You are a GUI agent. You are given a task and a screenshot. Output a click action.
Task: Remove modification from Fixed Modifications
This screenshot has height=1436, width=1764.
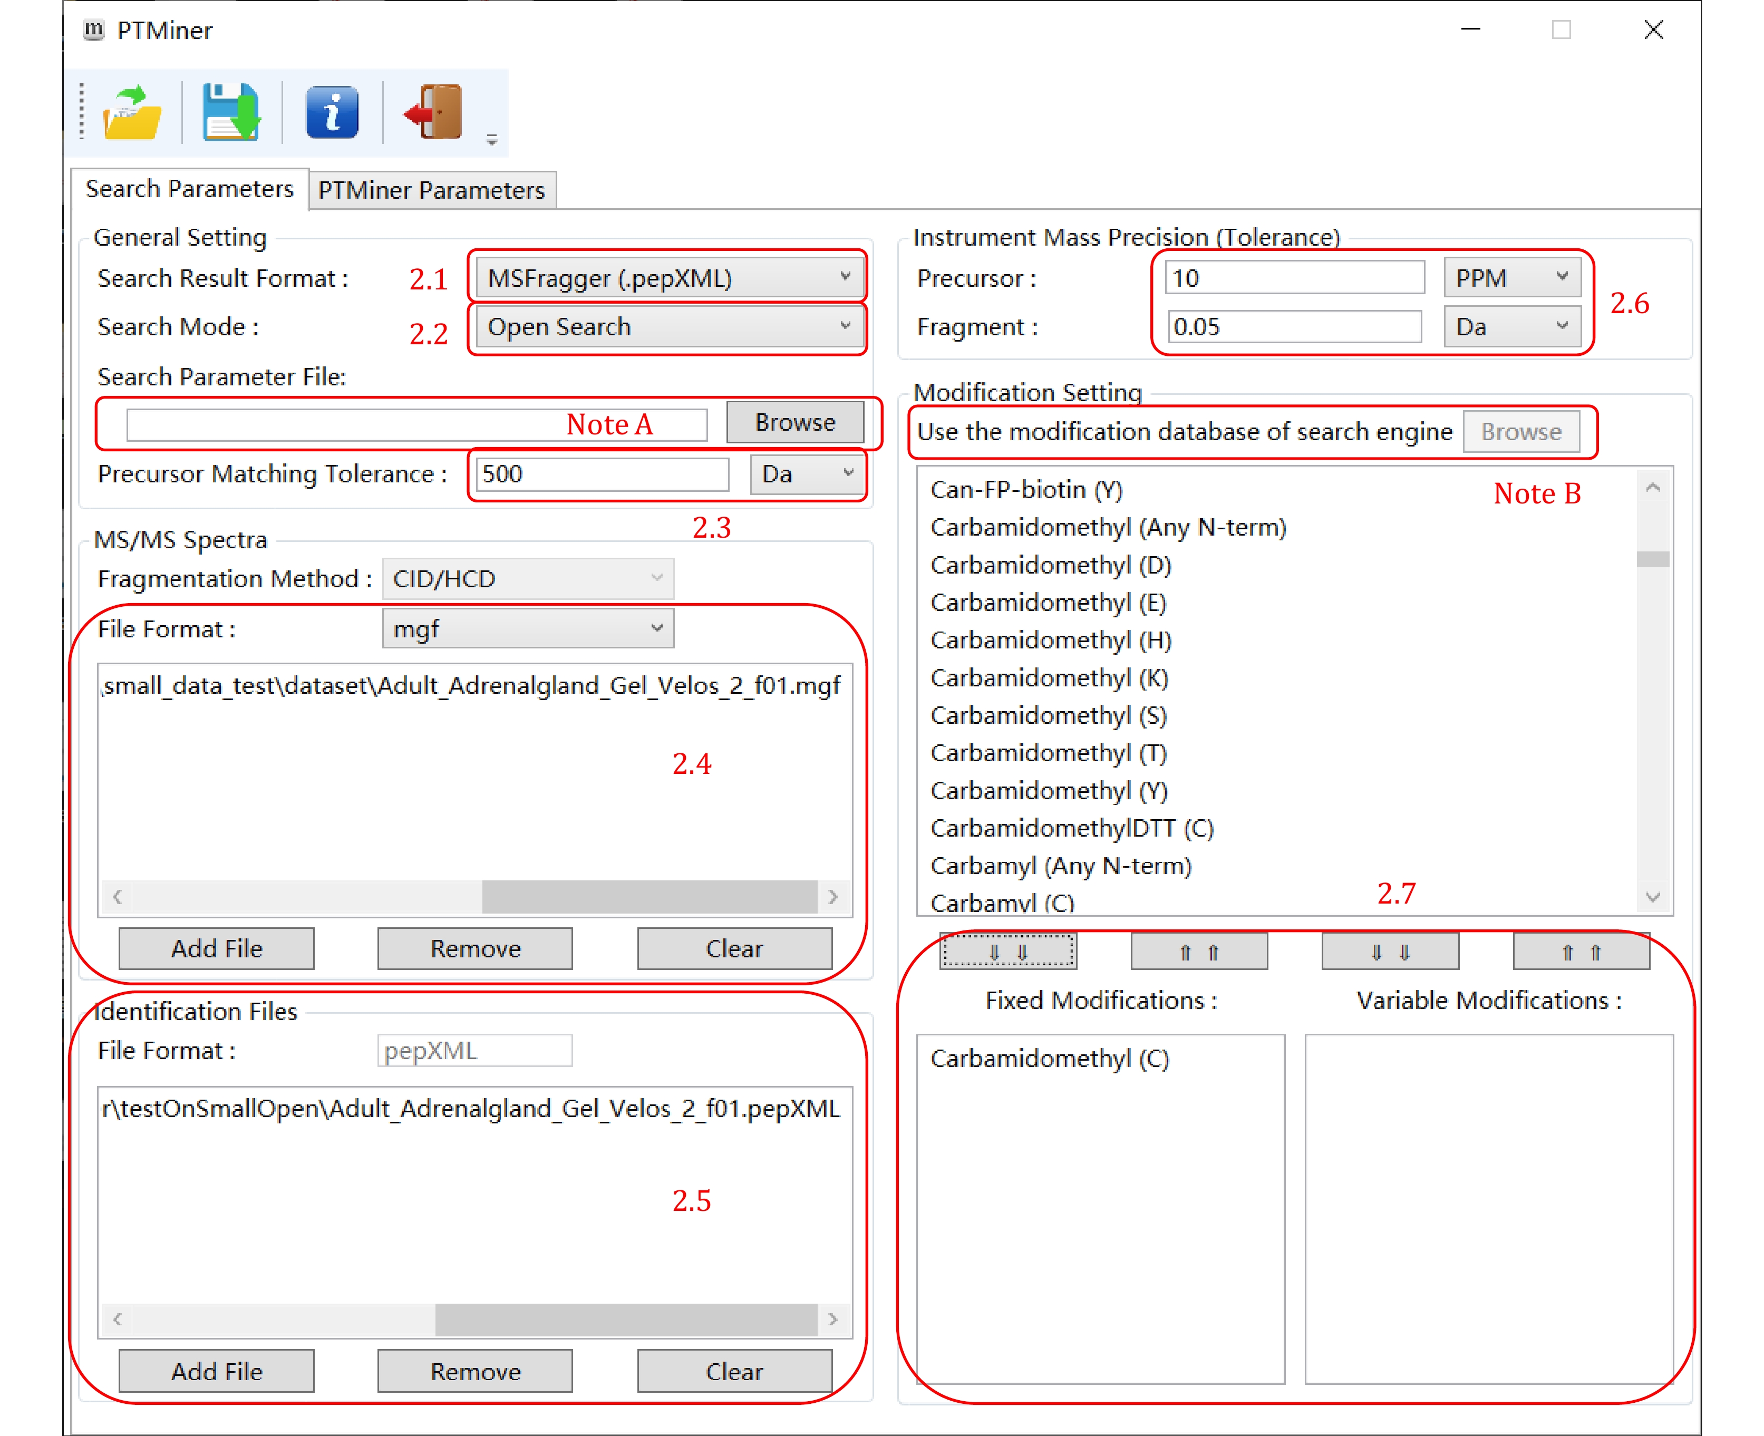point(1199,951)
